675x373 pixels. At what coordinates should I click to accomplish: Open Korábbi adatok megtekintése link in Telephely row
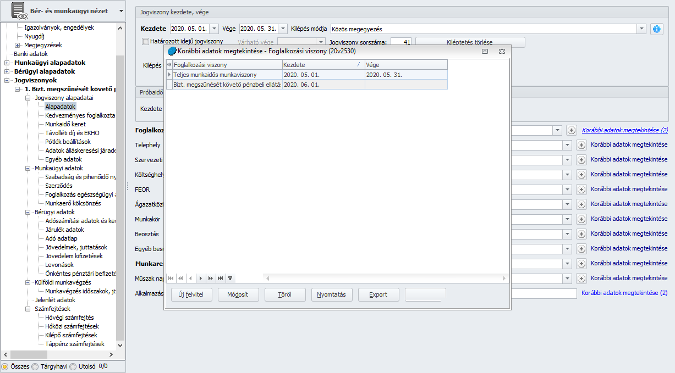point(629,144)
